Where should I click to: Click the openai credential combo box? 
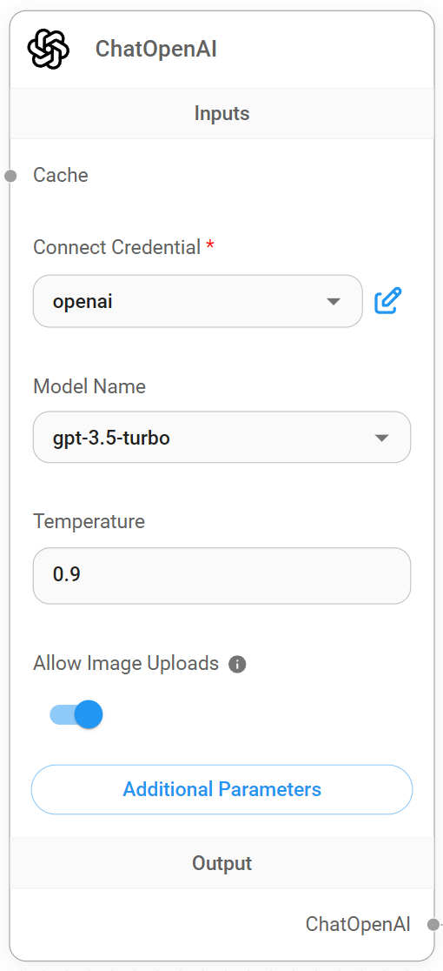coord(198,301)
